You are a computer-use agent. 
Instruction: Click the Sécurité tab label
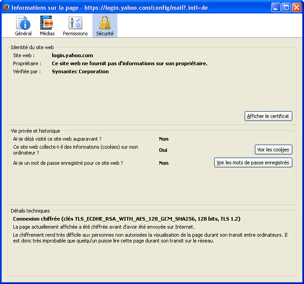coord(105,33)
